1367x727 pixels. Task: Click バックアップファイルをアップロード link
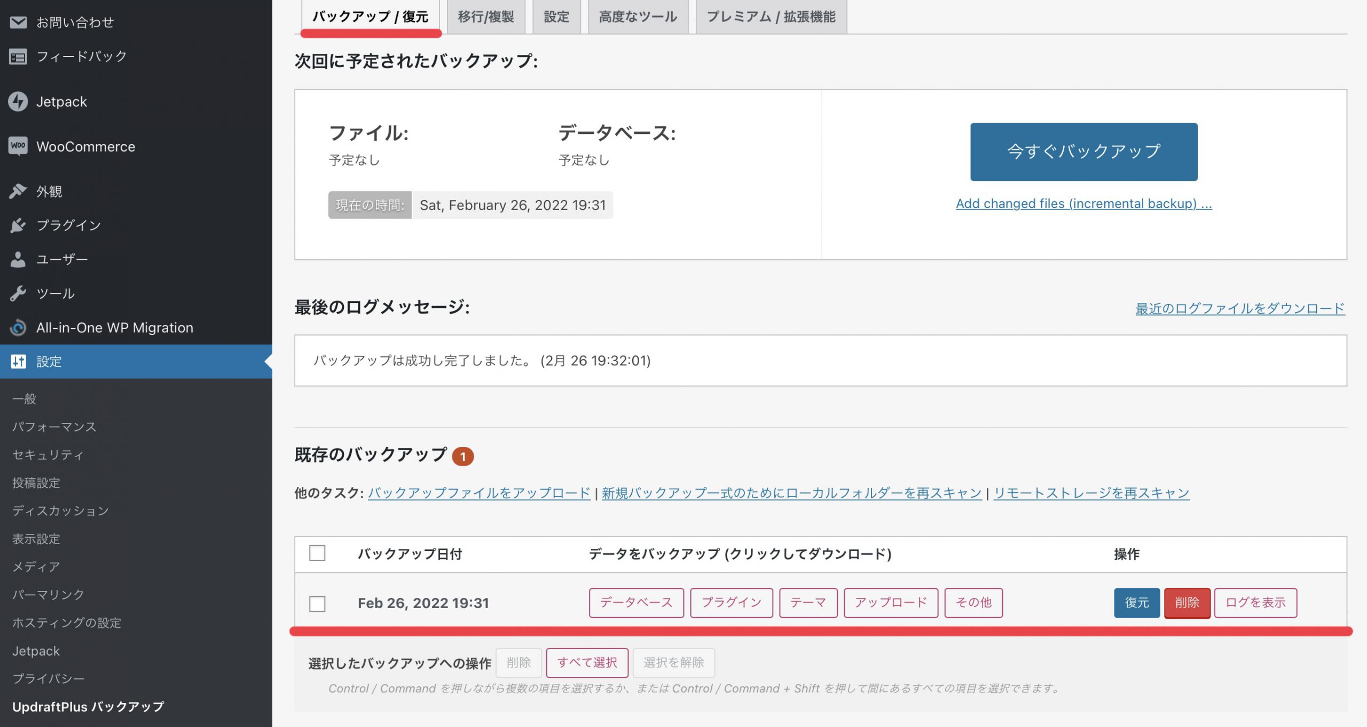479,493
